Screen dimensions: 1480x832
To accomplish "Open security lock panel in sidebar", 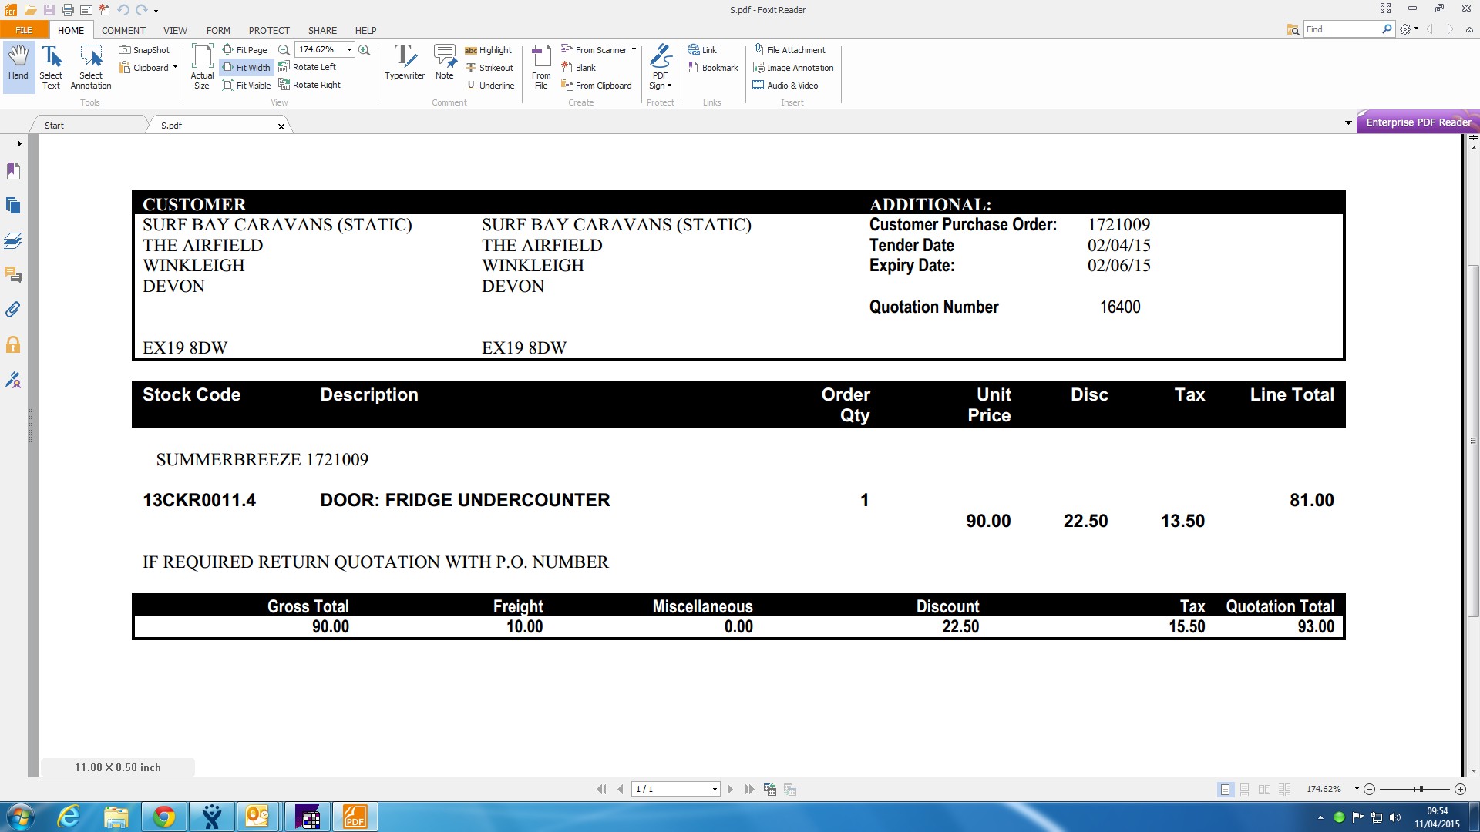I will [13, 344].
